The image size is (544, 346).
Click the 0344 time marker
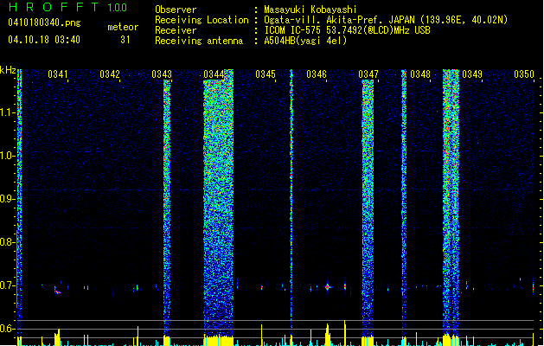click(x=214, y=74)
